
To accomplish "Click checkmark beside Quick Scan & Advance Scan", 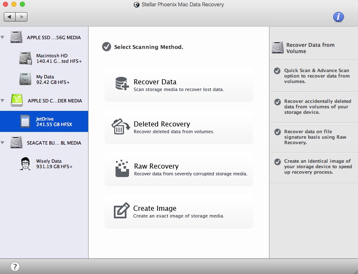I will [x=277, y=71].
